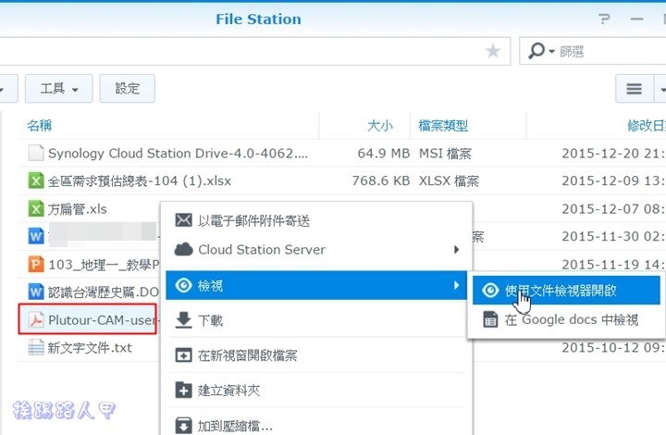This screenshot has height=435, width=666.
Task: Click the magnifier search filter icon
Action: coord(538,52)
